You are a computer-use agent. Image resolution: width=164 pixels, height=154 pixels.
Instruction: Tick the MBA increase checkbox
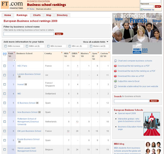(x=48, y=46)
